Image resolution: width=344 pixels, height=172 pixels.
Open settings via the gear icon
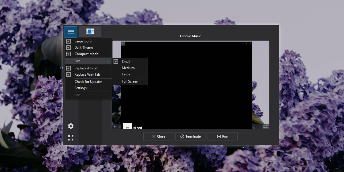pos(71,126)
